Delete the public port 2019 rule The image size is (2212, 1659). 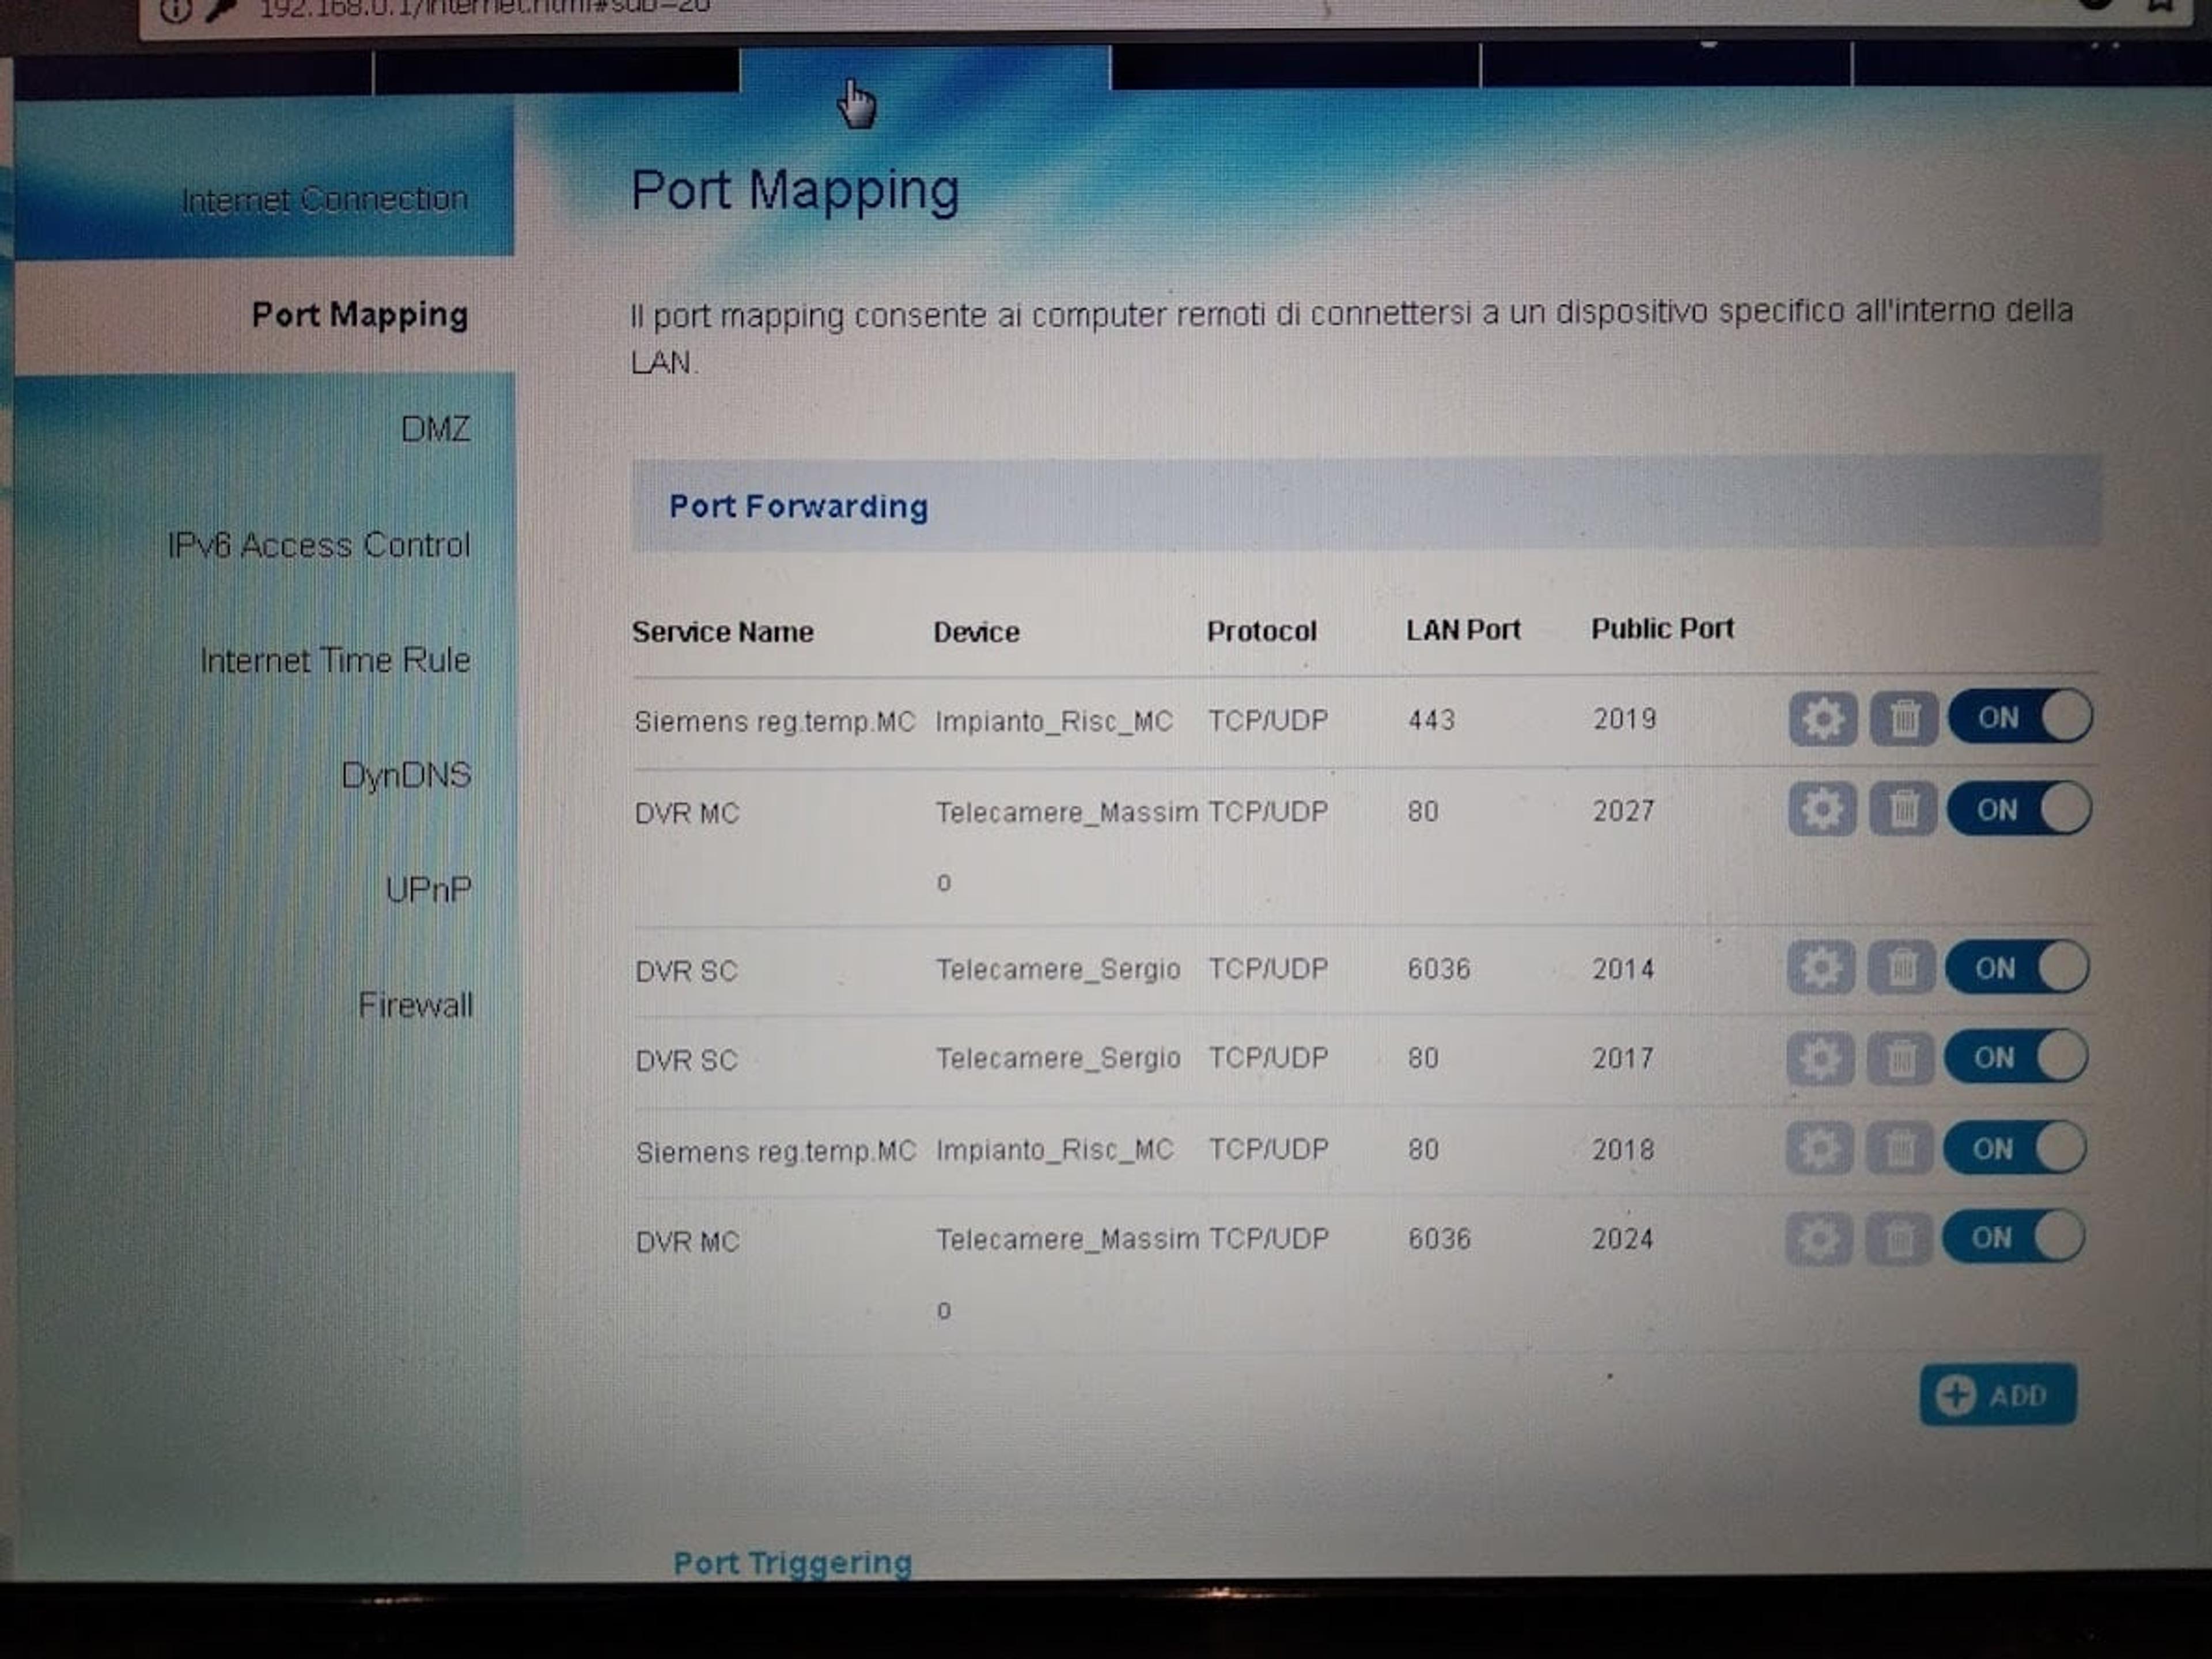(x=1904, y=719)
